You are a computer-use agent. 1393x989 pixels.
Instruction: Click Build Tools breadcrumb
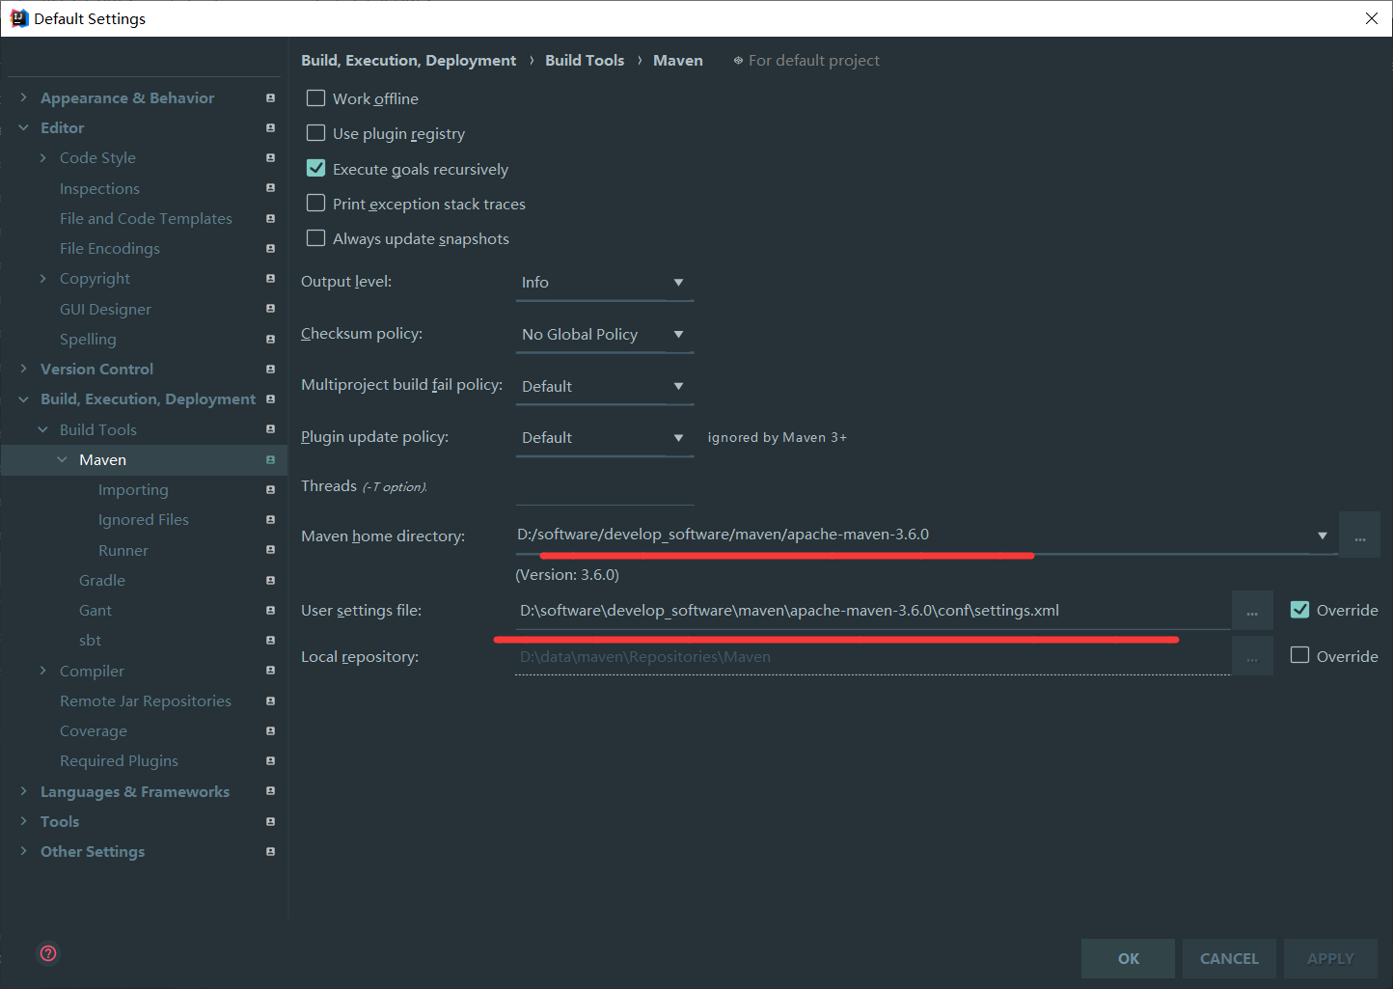tap(585, 61)
